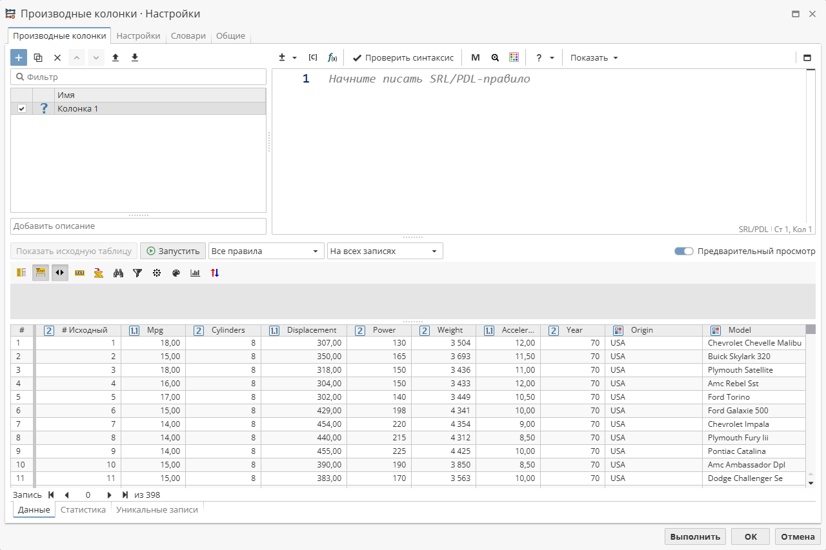Uncheck the Колонка 1 checkbox

[x=22, y=109]
